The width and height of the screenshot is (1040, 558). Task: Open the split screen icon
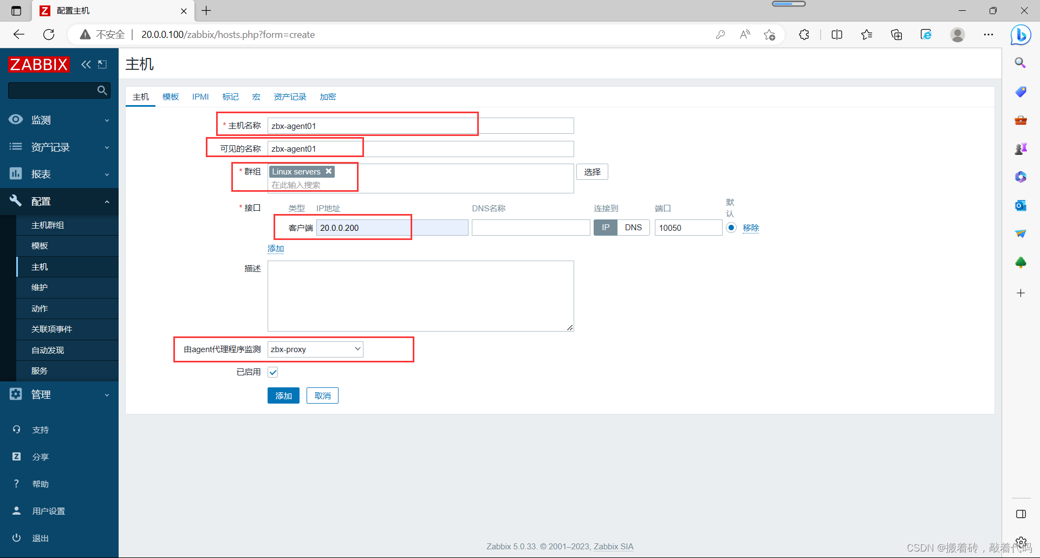click(x=837, y=35)
